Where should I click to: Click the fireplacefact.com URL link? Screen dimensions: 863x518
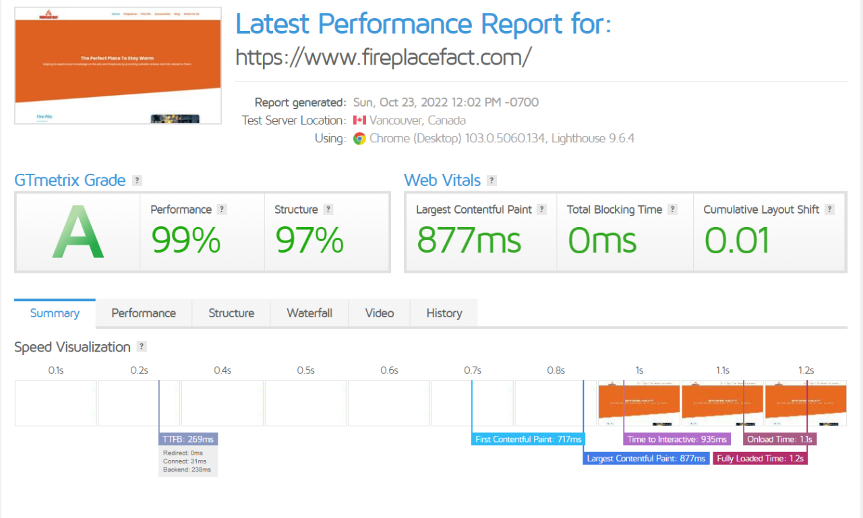tap(384, 57)
